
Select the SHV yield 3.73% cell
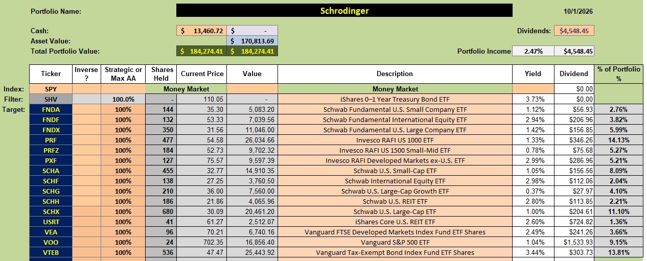[533, 99]
